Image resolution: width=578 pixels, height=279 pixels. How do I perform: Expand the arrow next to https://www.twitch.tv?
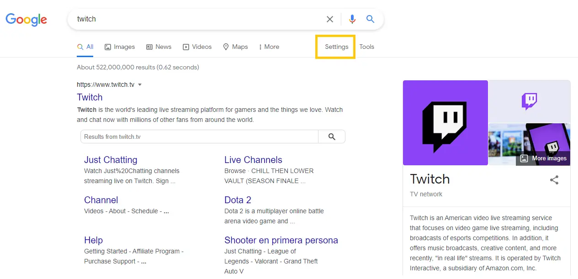pyautogui.click(x=140, y=84)
